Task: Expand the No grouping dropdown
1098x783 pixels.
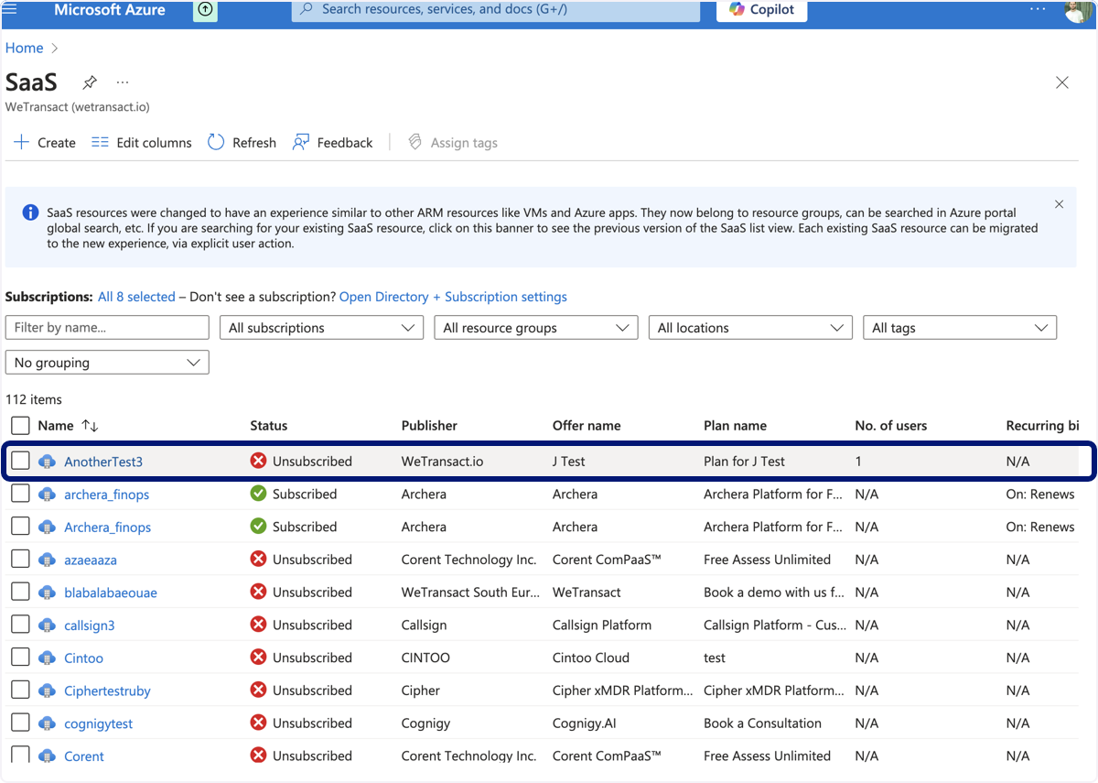Action: [107, 363]
